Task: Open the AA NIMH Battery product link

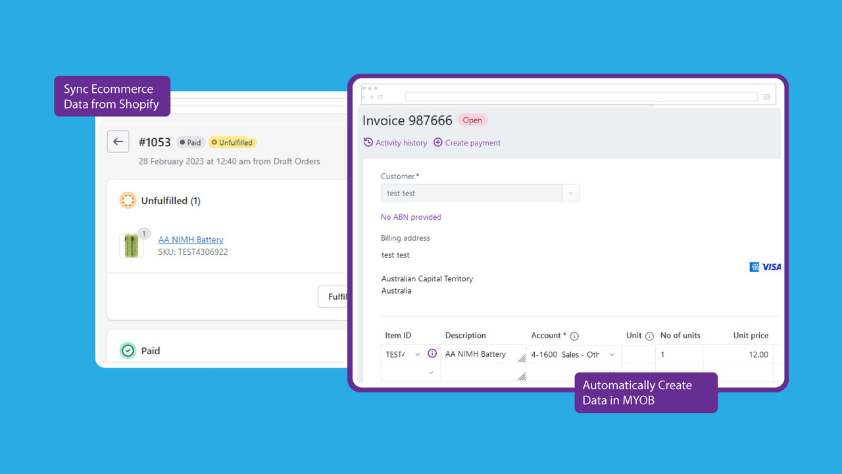Action: tap(191, 240)
